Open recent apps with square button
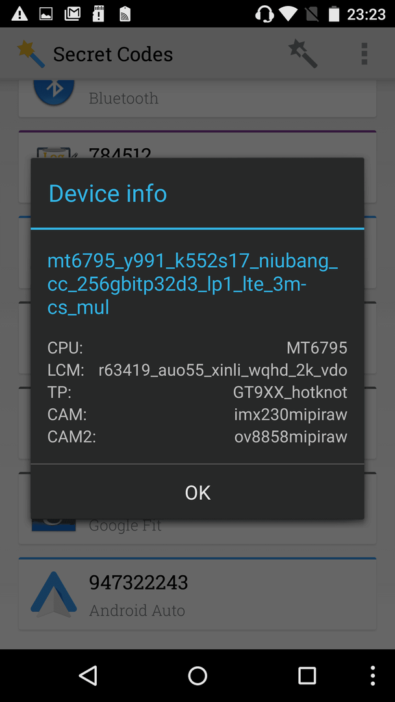Screen dimensions: 395x702 [x=307, y=675]
